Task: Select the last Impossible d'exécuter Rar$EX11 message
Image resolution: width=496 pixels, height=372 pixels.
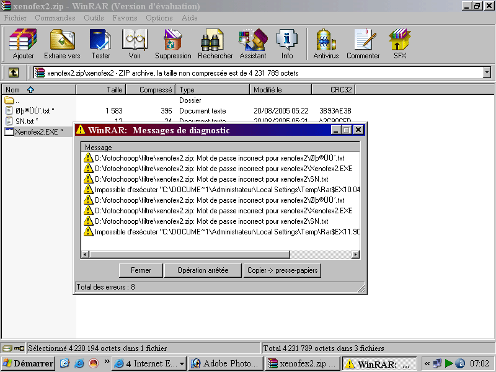Action: tap(221, 231)
